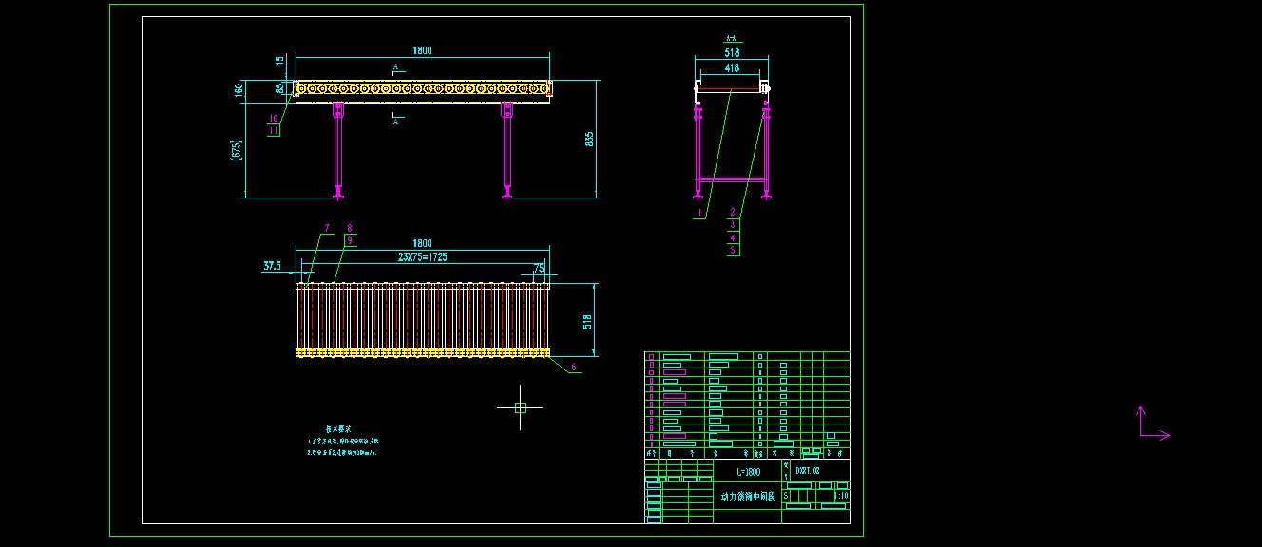1262x547 pixels.
Task: Select the 85 dimension beside the roller bed
Action: click(x=279, y=88)
